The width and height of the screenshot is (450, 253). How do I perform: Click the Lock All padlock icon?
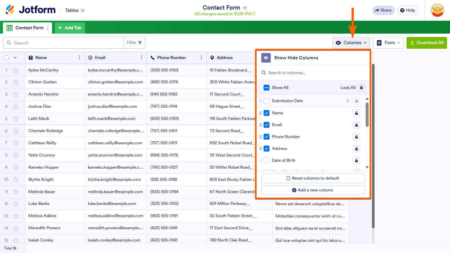361,88
